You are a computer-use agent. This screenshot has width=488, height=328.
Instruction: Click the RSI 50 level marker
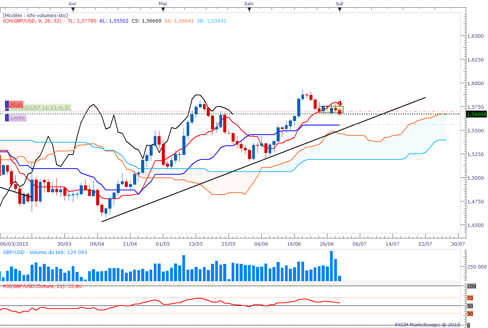tap(470, 306)
